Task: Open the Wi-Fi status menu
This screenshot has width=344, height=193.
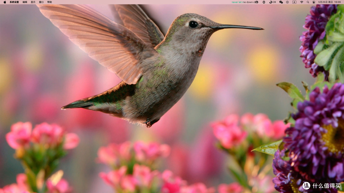Action: click(302, 2)
